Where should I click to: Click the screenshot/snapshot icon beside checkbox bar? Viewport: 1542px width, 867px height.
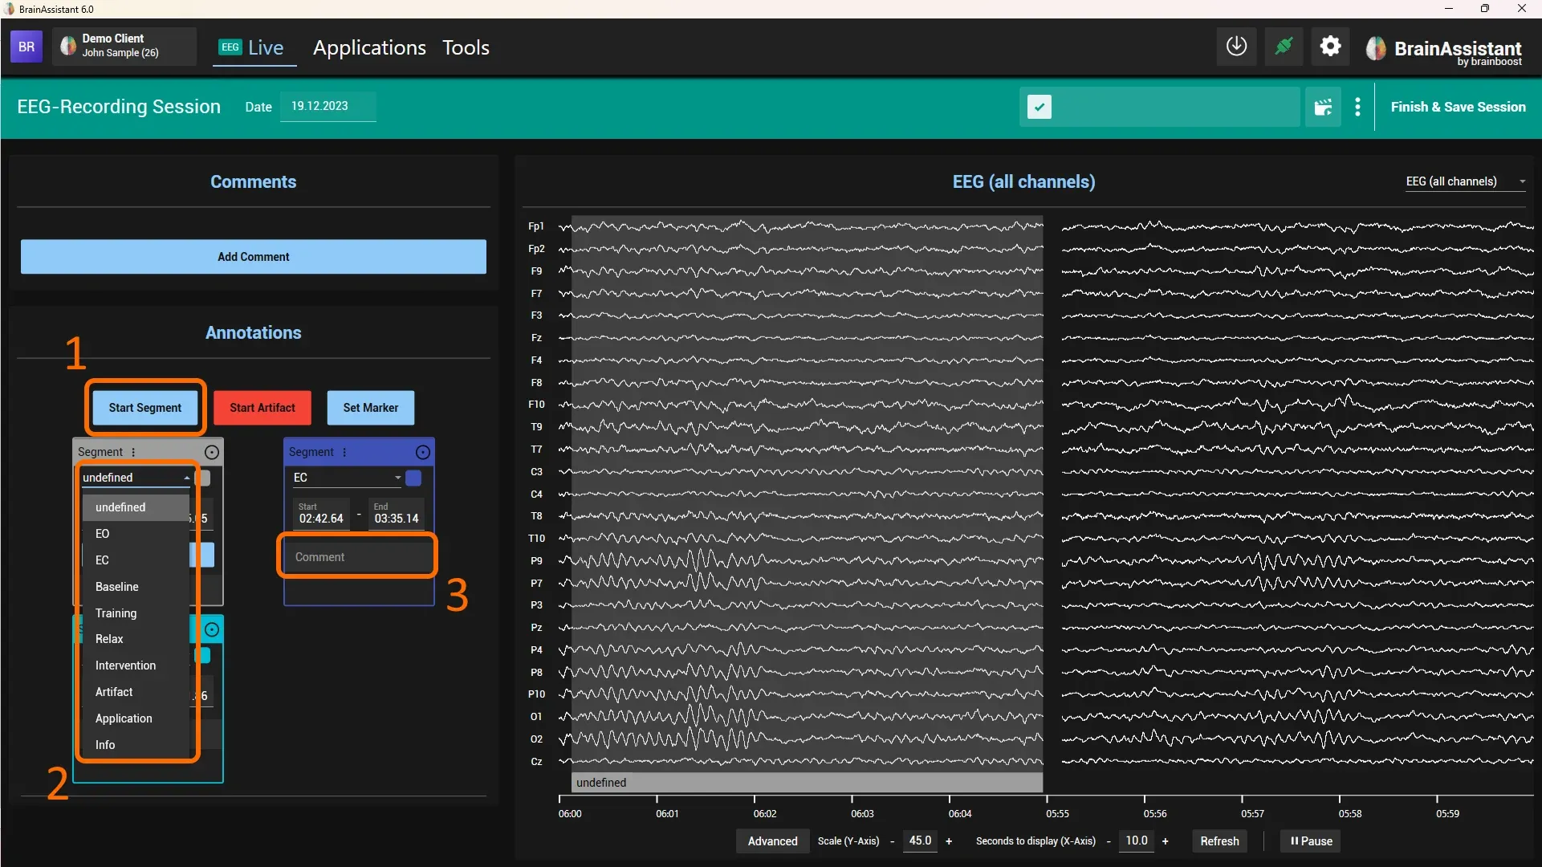[1323, 107]
